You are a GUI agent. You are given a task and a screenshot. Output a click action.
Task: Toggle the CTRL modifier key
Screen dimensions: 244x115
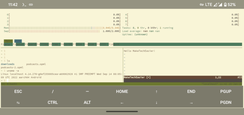coord(53,103)
